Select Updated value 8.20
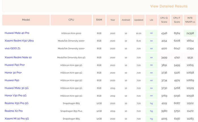The height and width of the screenshot is (122, 198). pyautogui.click(x=139, y=41)
